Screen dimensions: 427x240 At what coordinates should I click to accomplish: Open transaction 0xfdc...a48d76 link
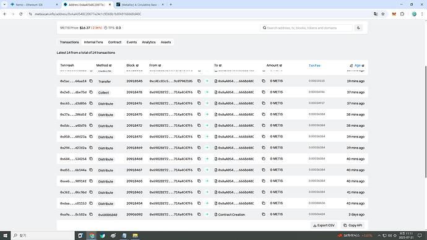tap(73, 126)
